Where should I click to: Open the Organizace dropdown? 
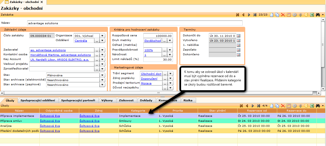click(x=103, y=36)
